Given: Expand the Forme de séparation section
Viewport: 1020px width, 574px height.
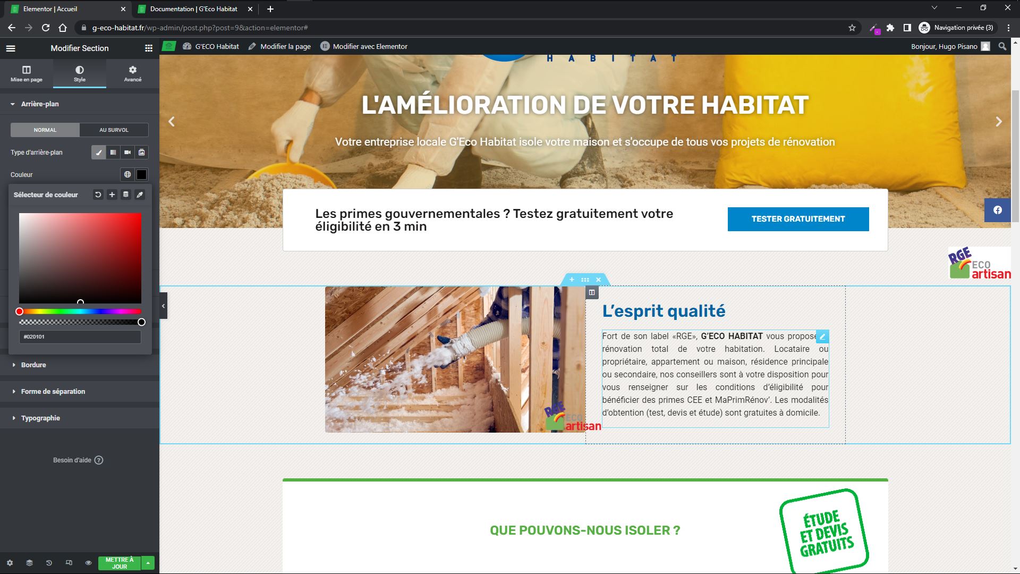Looking at the screenshot, I should click(x=53, y=392).
